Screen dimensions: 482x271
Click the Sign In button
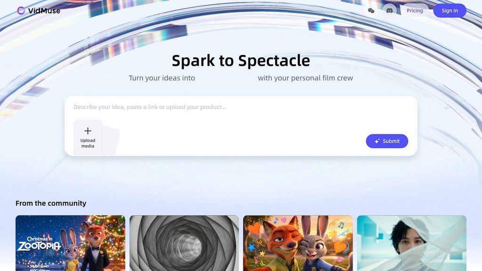coord(450,11)
